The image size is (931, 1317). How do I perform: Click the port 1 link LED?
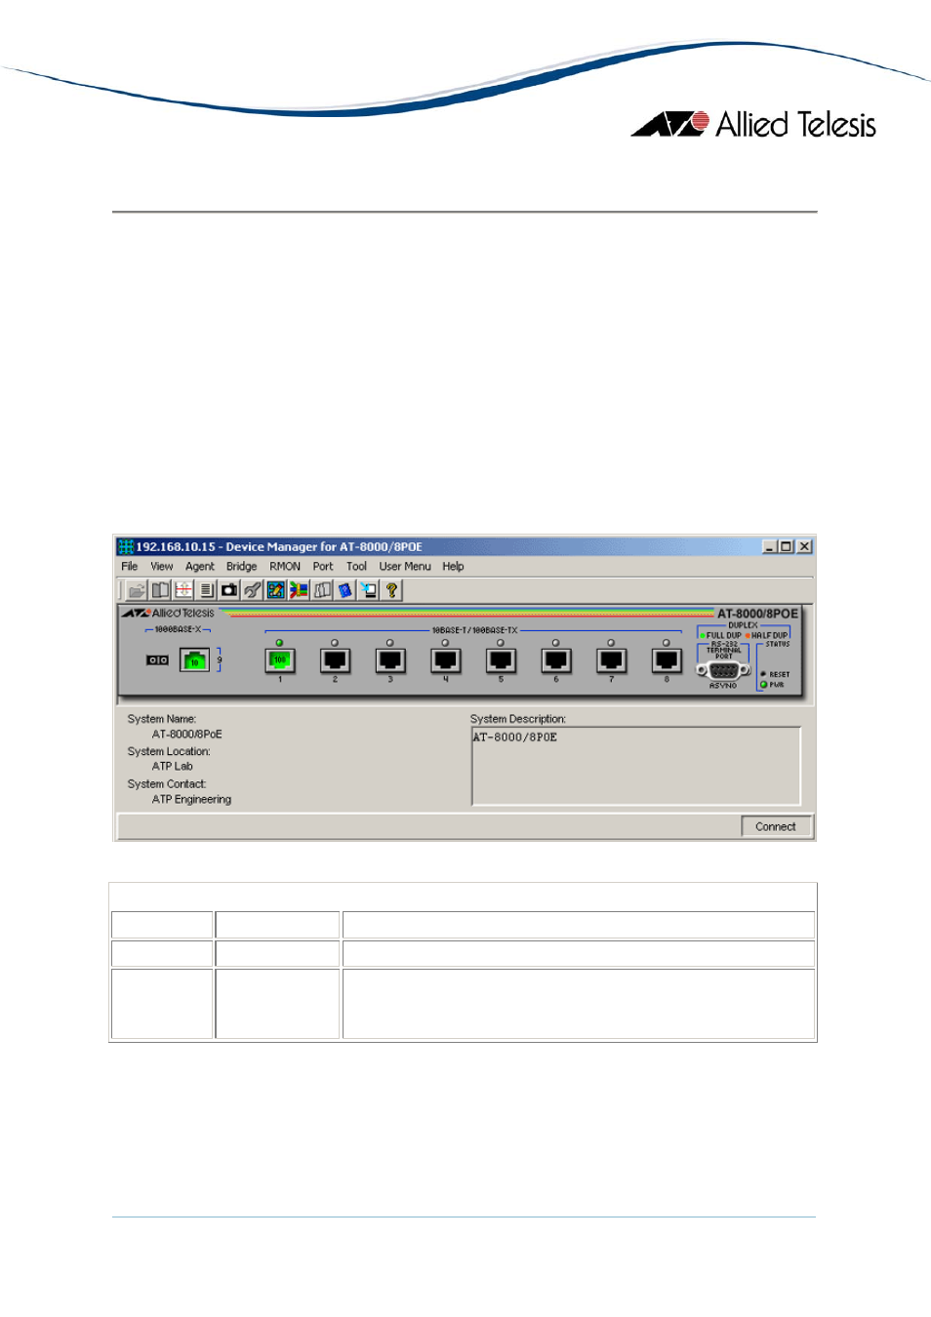tap(280, 643)
